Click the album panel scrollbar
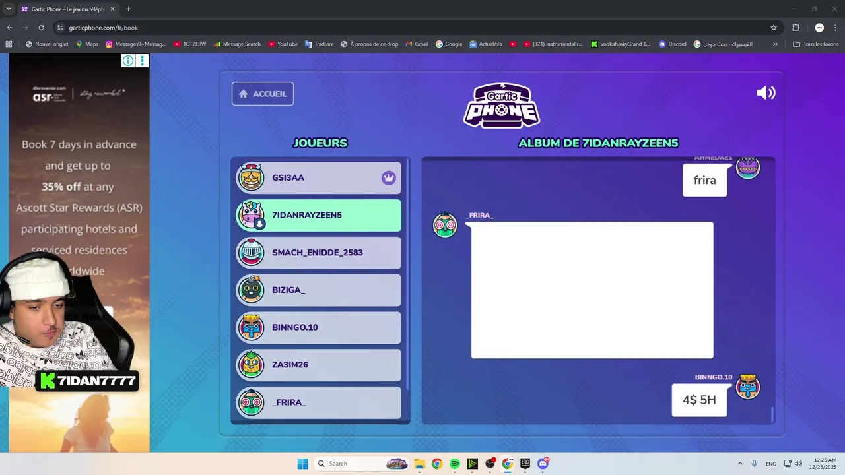 click(772, 415)
